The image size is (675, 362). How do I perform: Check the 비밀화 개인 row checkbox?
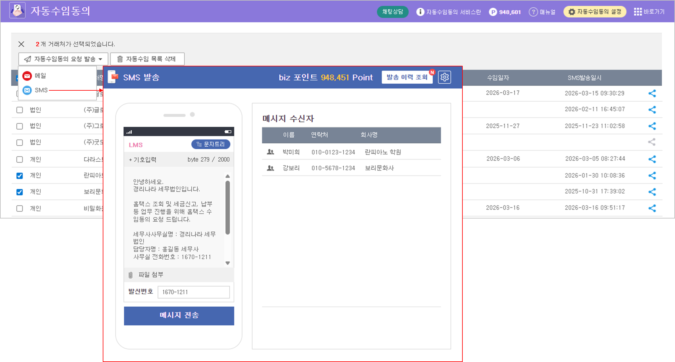[x=20, y=208]
